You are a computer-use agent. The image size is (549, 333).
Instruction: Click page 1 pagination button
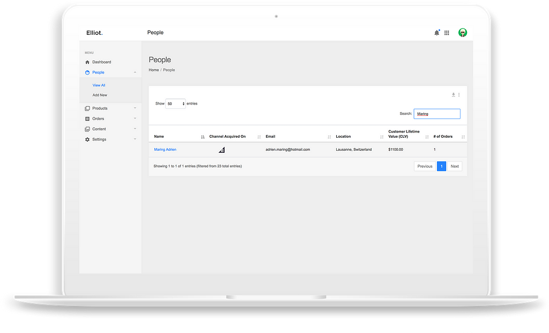[442, 166]
